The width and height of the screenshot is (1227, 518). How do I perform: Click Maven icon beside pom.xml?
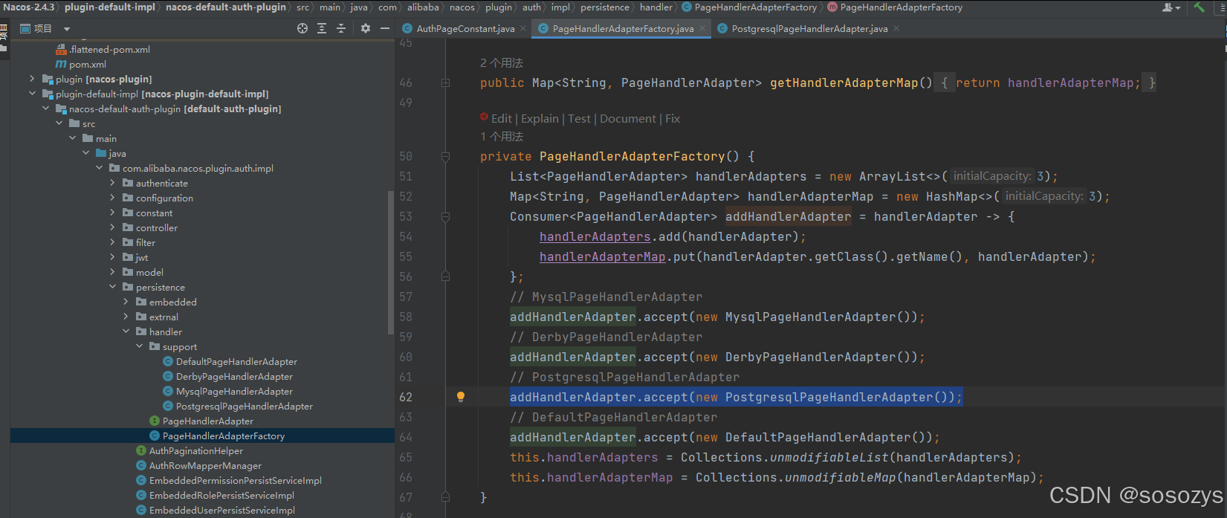click(x=61, y=65)
